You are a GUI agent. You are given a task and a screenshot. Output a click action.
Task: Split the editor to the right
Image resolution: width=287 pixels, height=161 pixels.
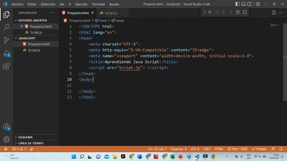274,13
